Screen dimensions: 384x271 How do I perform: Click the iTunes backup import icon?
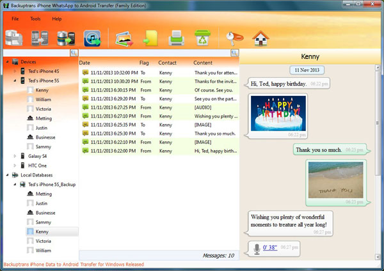[x=92, y=38]
